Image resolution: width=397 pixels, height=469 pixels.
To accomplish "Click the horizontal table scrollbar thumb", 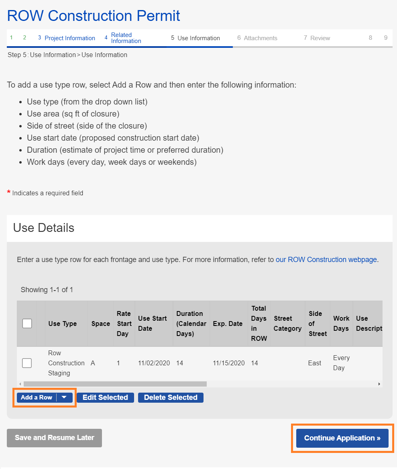I will pos(115,384).
